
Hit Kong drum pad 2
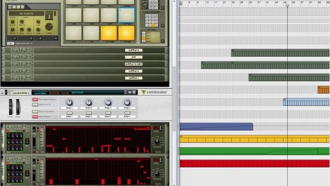pos(91,33)
